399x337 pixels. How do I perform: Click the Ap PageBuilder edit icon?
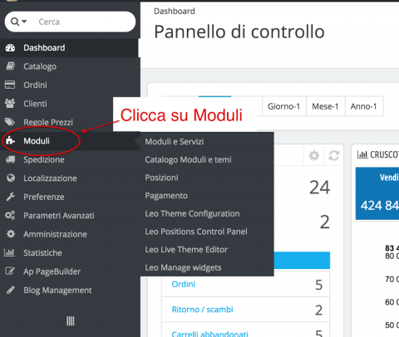pyautogui.click(x=10, y=271)
